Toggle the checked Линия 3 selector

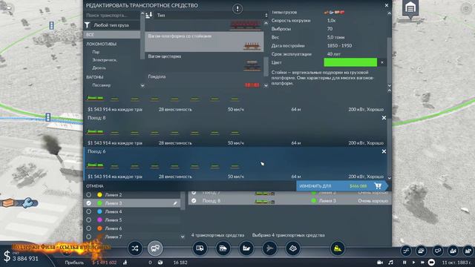tap(88, 203)
